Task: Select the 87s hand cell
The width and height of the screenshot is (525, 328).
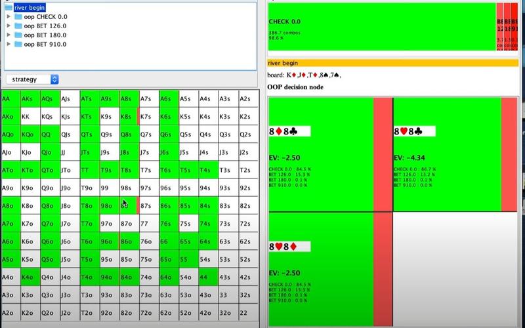Action: coord(149,206)
